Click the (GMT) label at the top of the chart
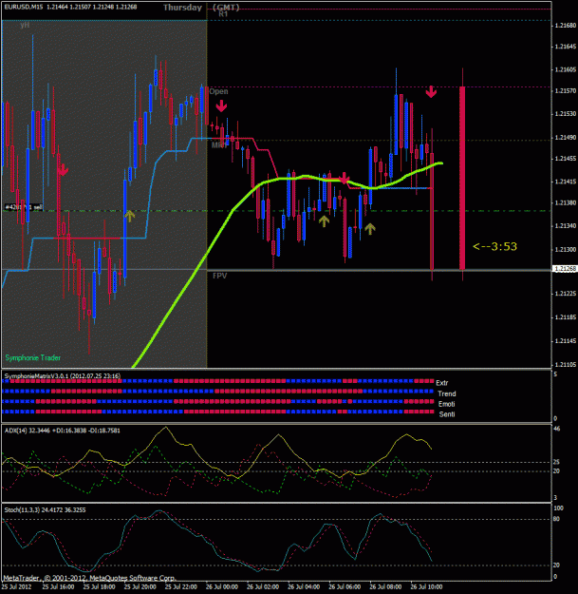The width and height of the screenshot is (578, 594). pos(226,8)
